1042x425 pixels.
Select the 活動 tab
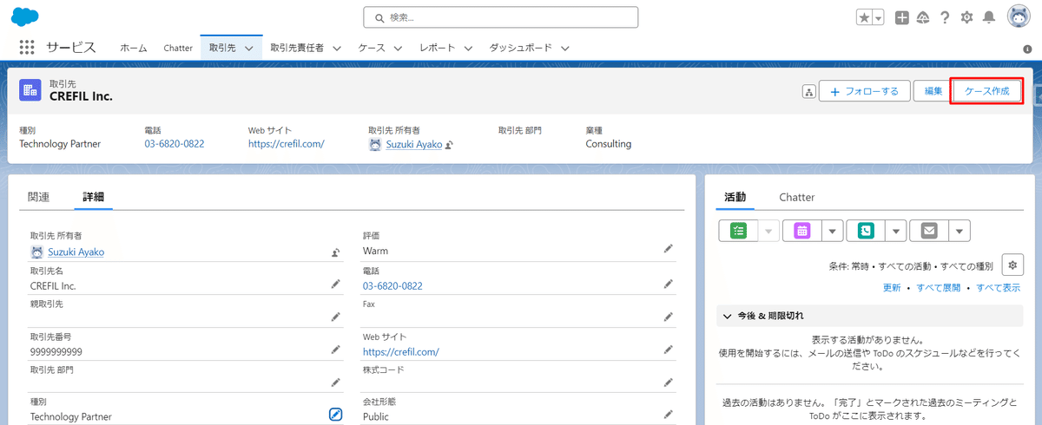click(x=735, y=198)
